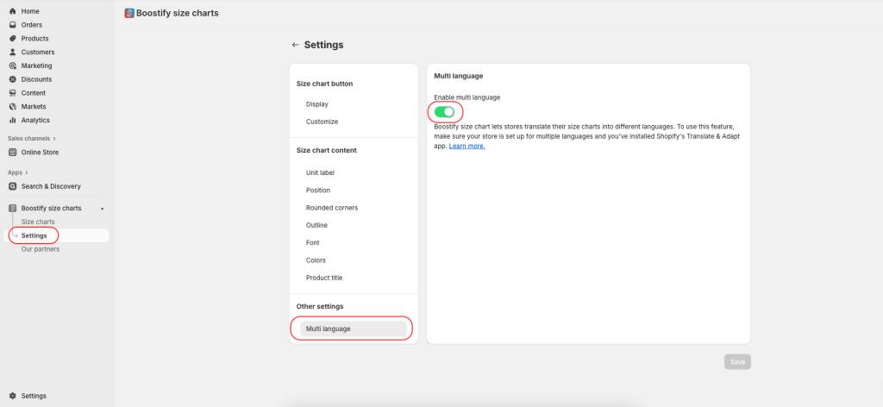
Task: Click the bottom Settings gear icon
Action: click(12, 396)
